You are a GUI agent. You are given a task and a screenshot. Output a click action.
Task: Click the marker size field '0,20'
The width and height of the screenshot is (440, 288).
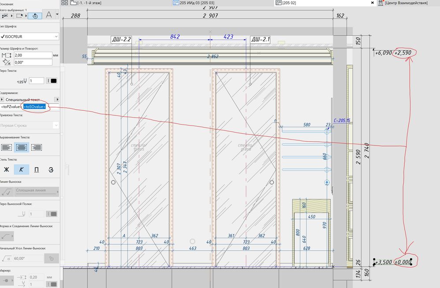[x=37, y=277]
